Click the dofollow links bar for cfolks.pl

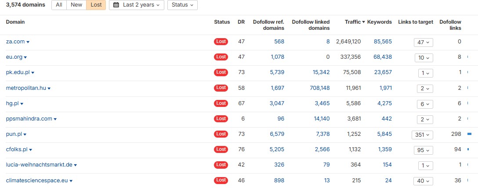click(x=468, y=149)
